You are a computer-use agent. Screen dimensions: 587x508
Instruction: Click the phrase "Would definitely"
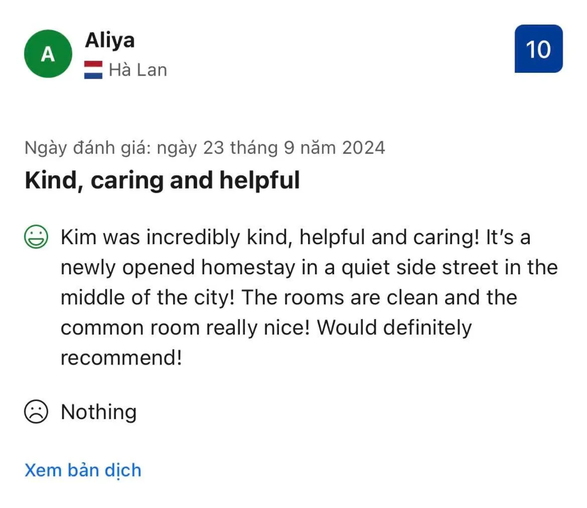(x=394, y=328)
